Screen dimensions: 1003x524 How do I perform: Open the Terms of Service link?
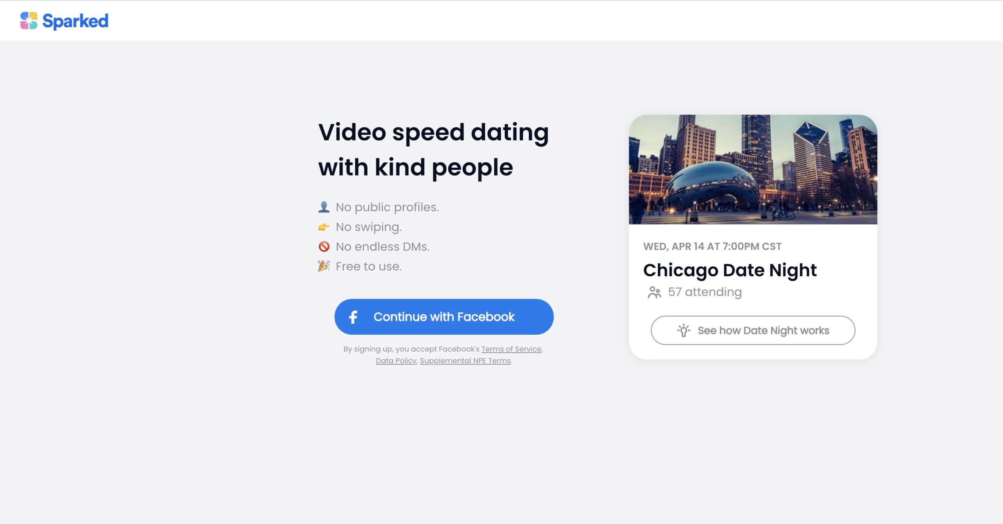(511, 349)
